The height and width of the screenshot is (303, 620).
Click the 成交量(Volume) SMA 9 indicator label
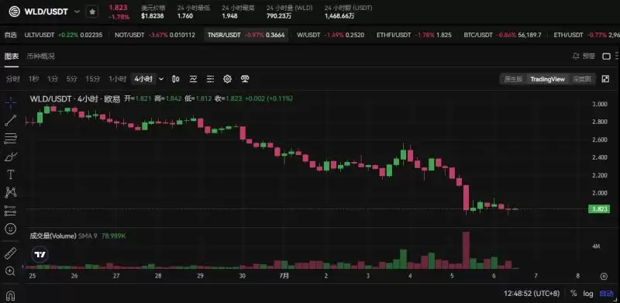click(64, 236)
